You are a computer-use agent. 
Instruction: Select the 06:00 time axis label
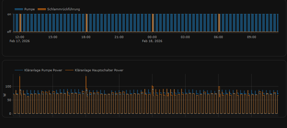click(x=218, y=37)
